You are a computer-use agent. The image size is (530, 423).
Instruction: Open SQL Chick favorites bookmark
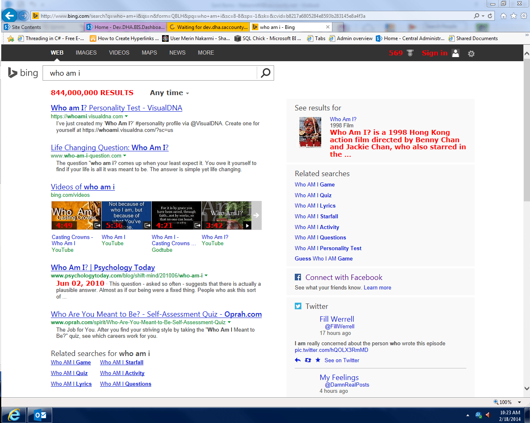click(x=267, y=38)
